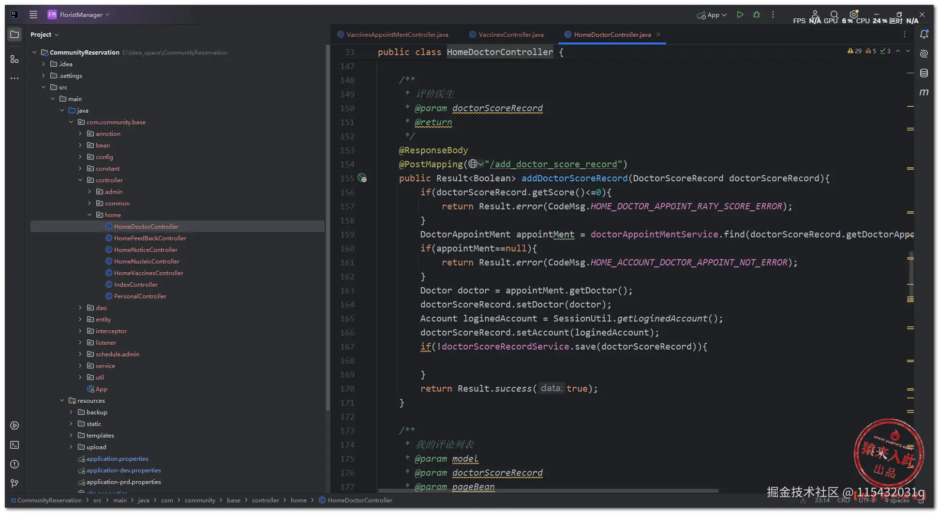Image resolution: width=939 pixels, height=513 pixels.
Task: Expand the service package
Action: (x=80, y=366)
